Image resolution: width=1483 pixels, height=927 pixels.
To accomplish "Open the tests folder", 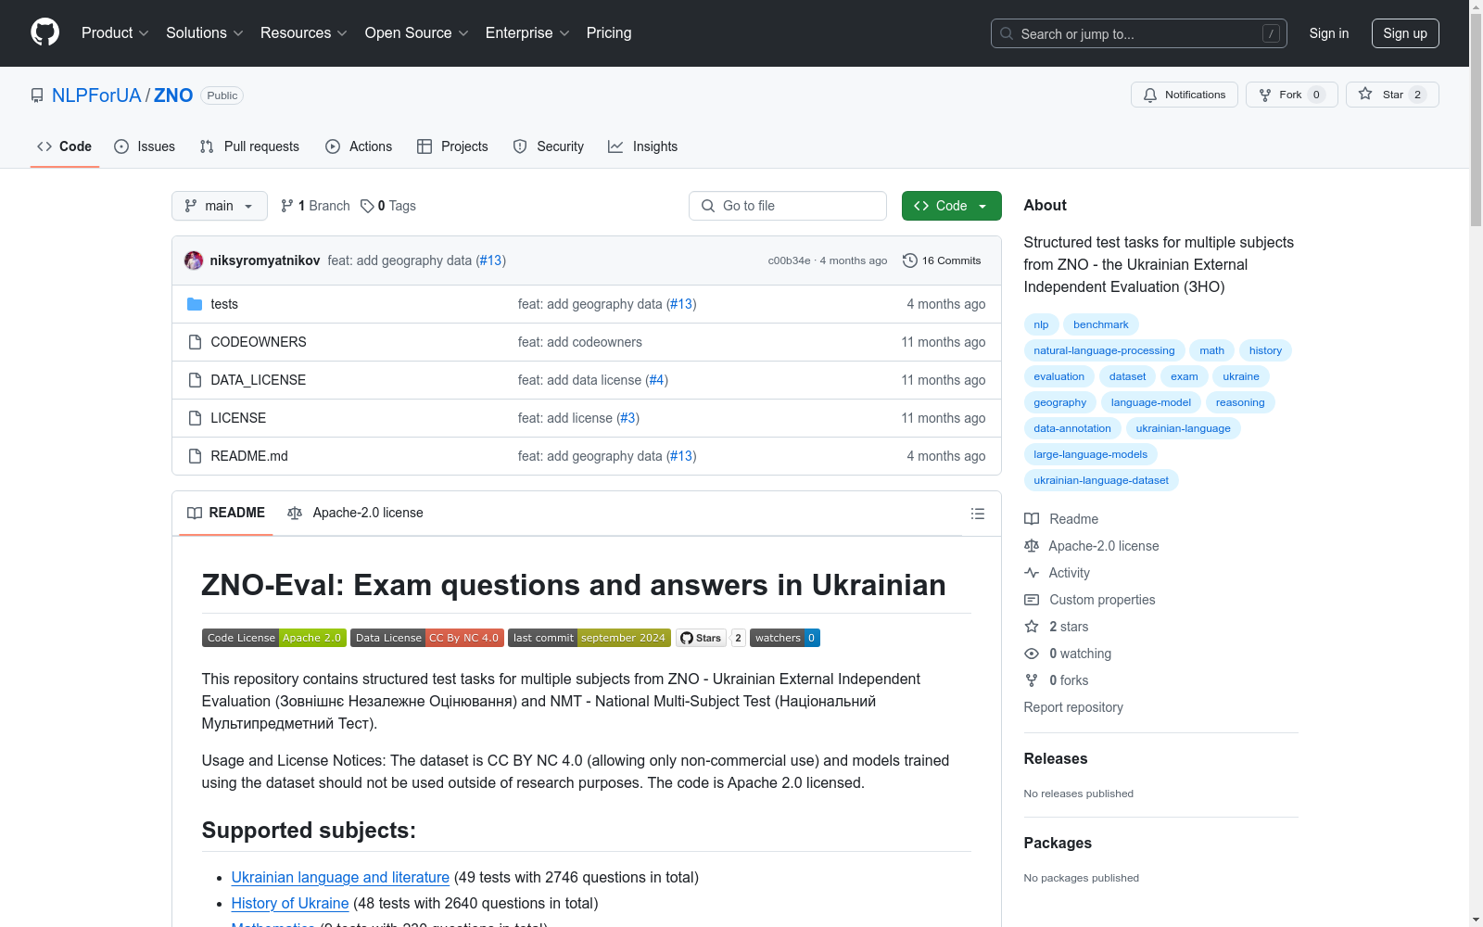I will (224, 304).
